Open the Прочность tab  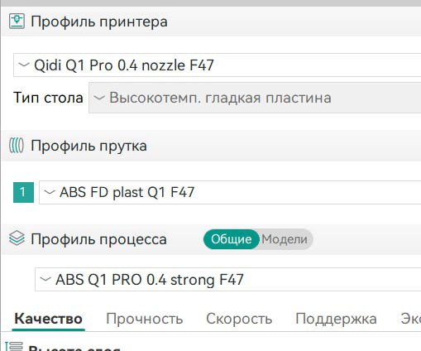click(145, 319)
